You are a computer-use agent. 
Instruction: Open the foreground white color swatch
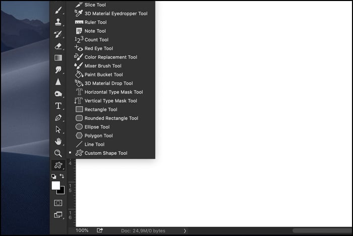pos(55,185)
